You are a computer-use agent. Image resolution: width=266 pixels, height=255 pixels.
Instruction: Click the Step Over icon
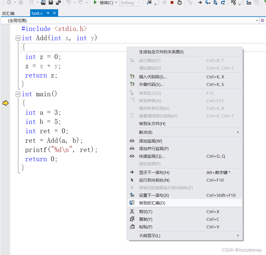click(x=215, y=2)
